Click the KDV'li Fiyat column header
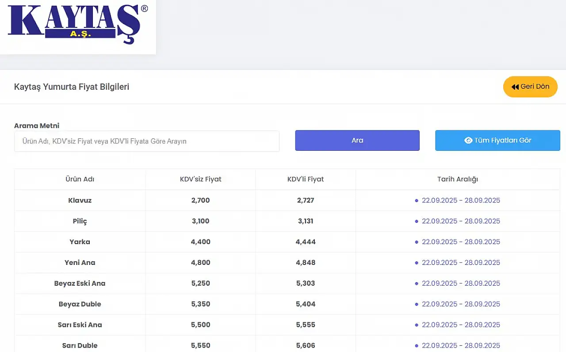The height and width of the screenshot is (352, 566). pos(306,179)
